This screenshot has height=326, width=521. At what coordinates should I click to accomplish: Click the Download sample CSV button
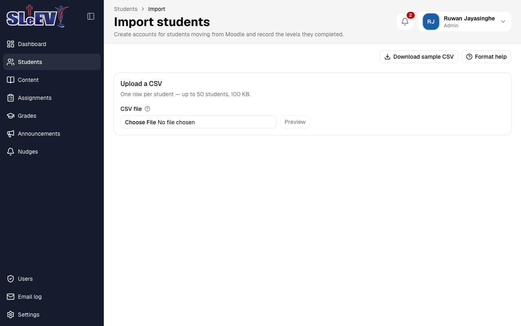[419, 57]
